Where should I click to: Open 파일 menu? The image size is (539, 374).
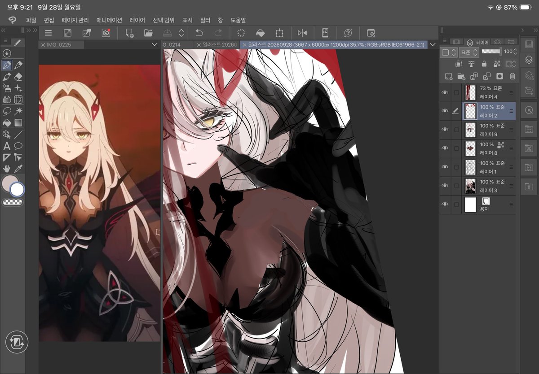pyautogui.click(x=31, y=20)
